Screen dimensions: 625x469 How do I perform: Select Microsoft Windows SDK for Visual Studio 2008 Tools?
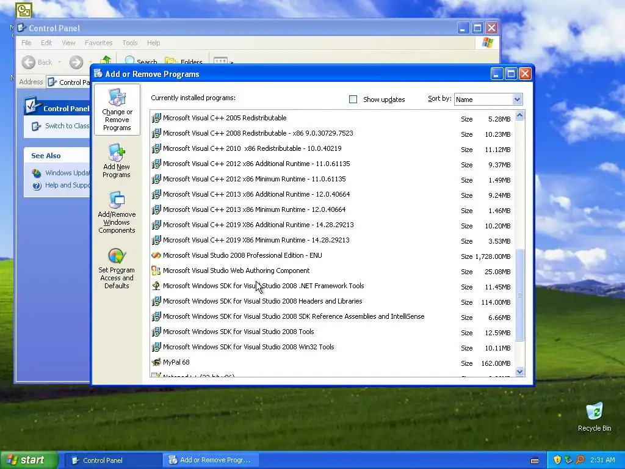click(332, 332)
